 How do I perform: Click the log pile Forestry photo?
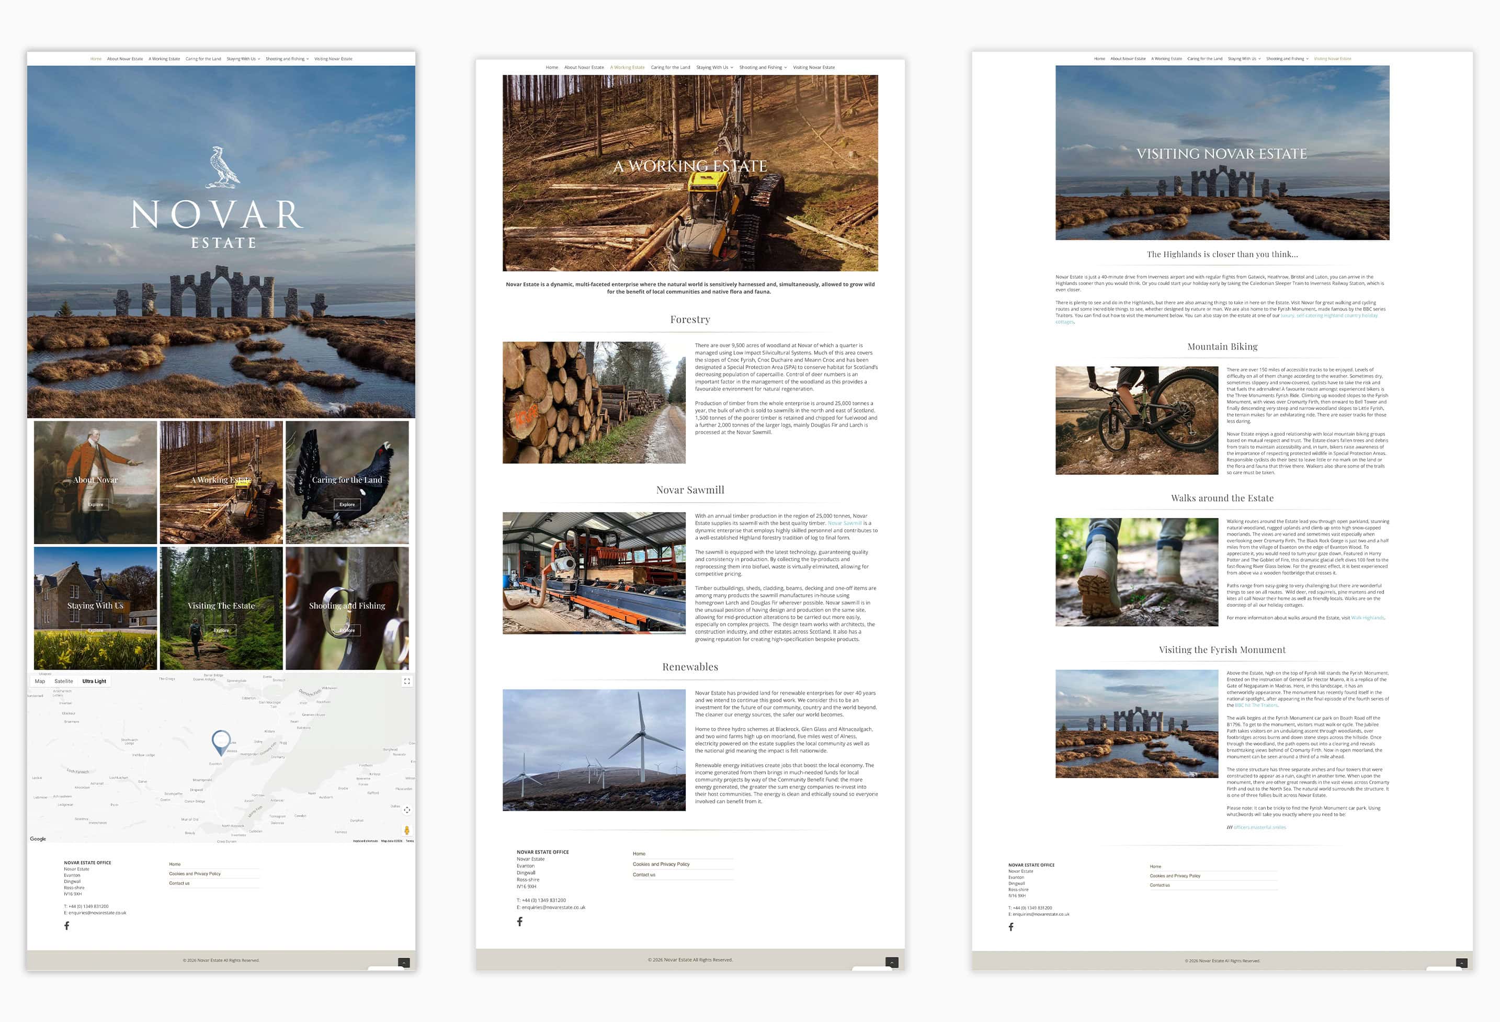tap(594, 402)
